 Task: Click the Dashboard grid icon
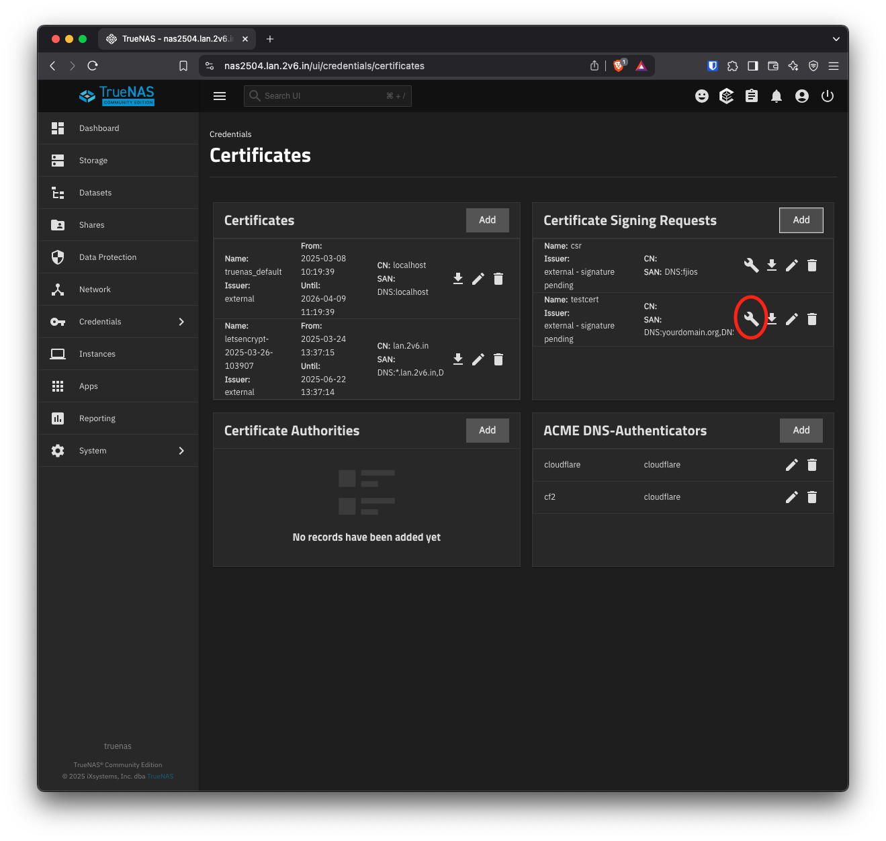pyautogui.click(x=58, y=128)
